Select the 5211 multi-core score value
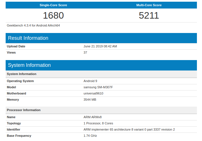The image size is (202, 141). (149, 16)
